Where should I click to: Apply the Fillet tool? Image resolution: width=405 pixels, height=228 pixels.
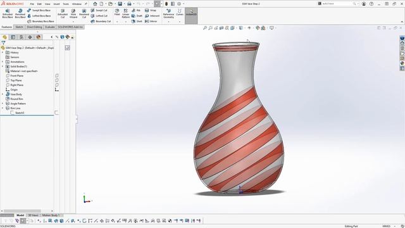pos(117,12)
